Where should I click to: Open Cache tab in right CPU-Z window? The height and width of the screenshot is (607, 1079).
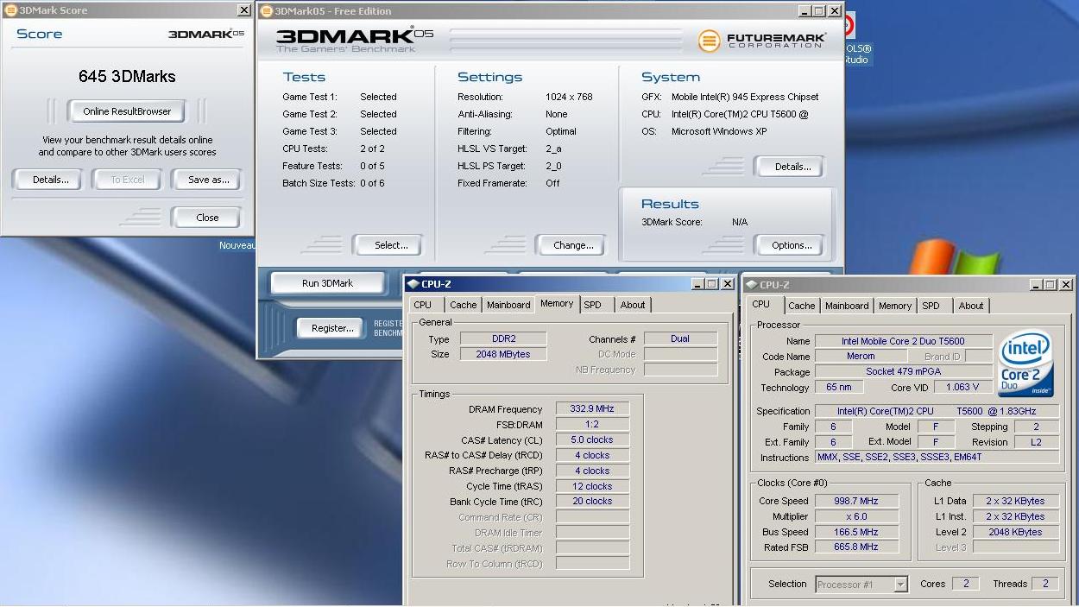coord(801,306)
